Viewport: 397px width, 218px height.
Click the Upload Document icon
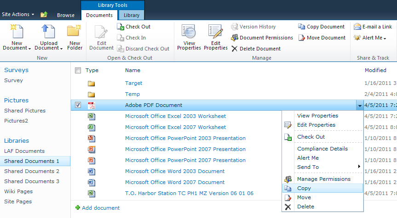[x=48, y=31]
